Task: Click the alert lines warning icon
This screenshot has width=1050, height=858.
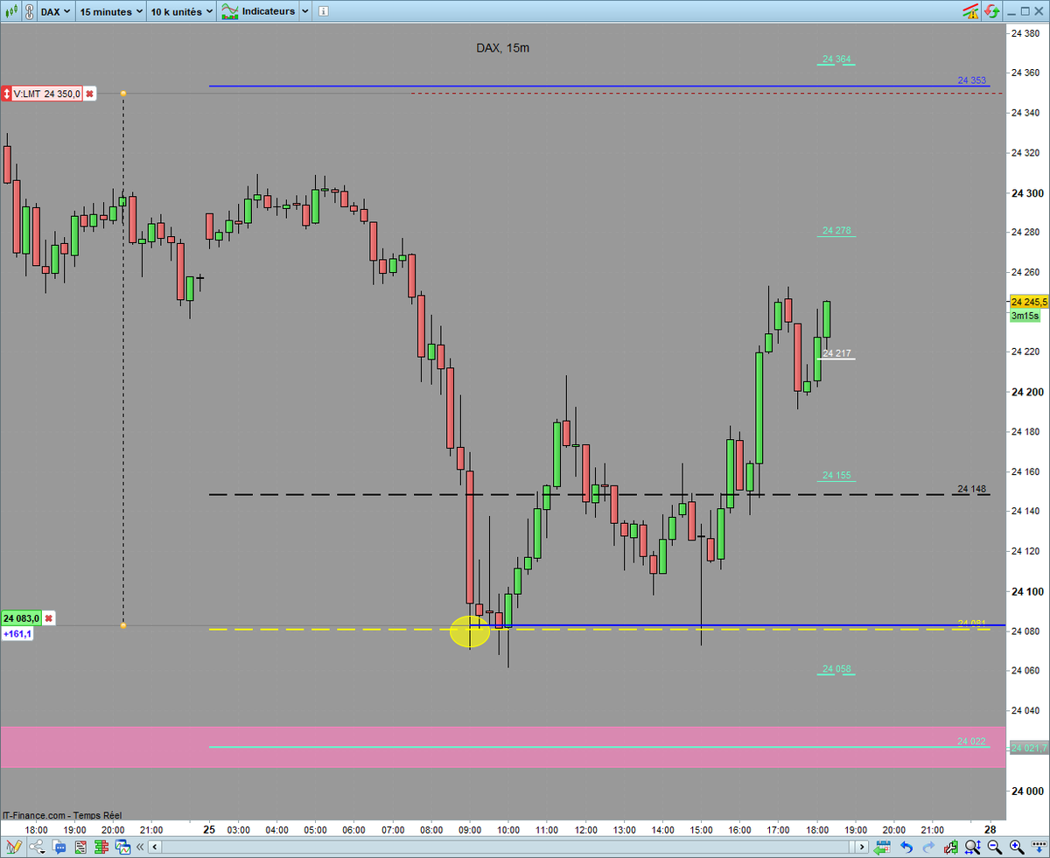Action: (x=969, y=11)
